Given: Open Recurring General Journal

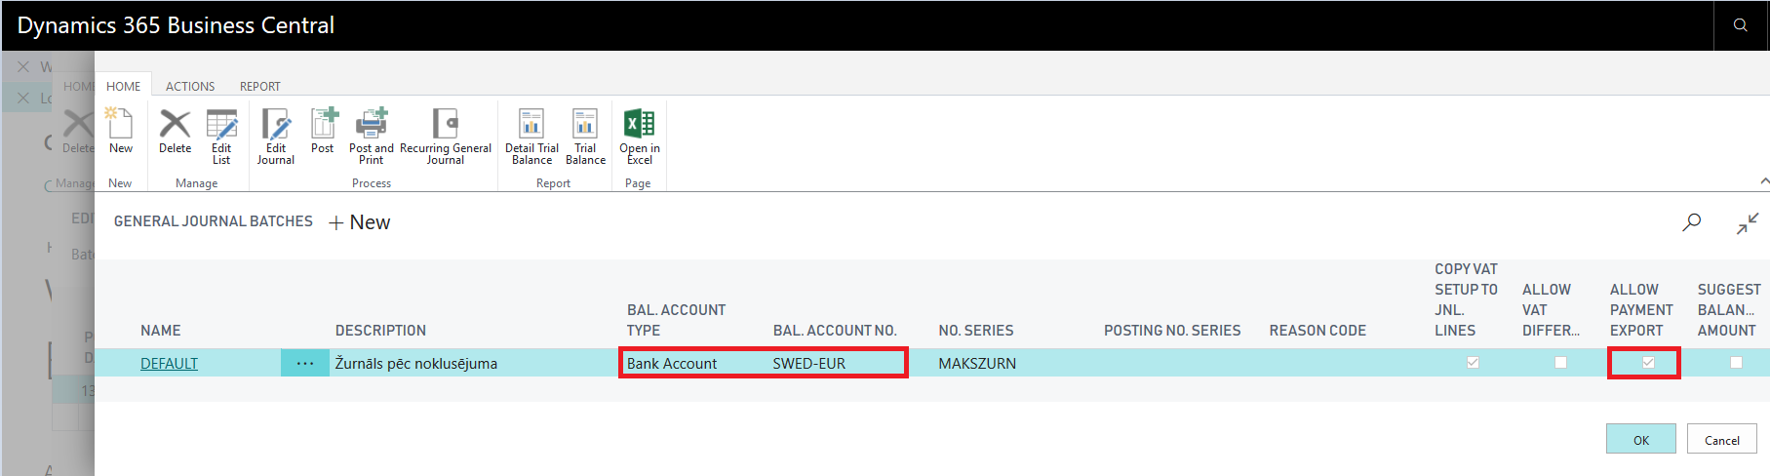Looking at the screenshot, I should [x=446, y=137].
